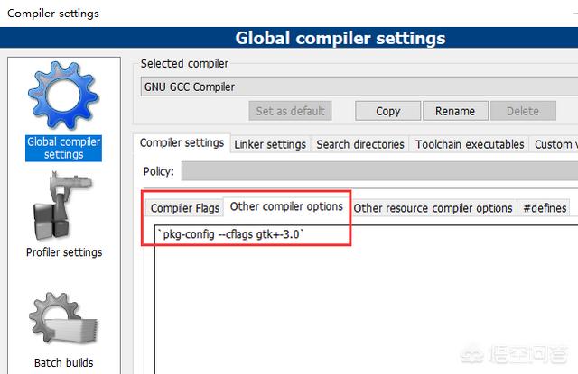Open Other resource compiler options tab
This screenshot has height=374, width=578.
click(433, 208)
